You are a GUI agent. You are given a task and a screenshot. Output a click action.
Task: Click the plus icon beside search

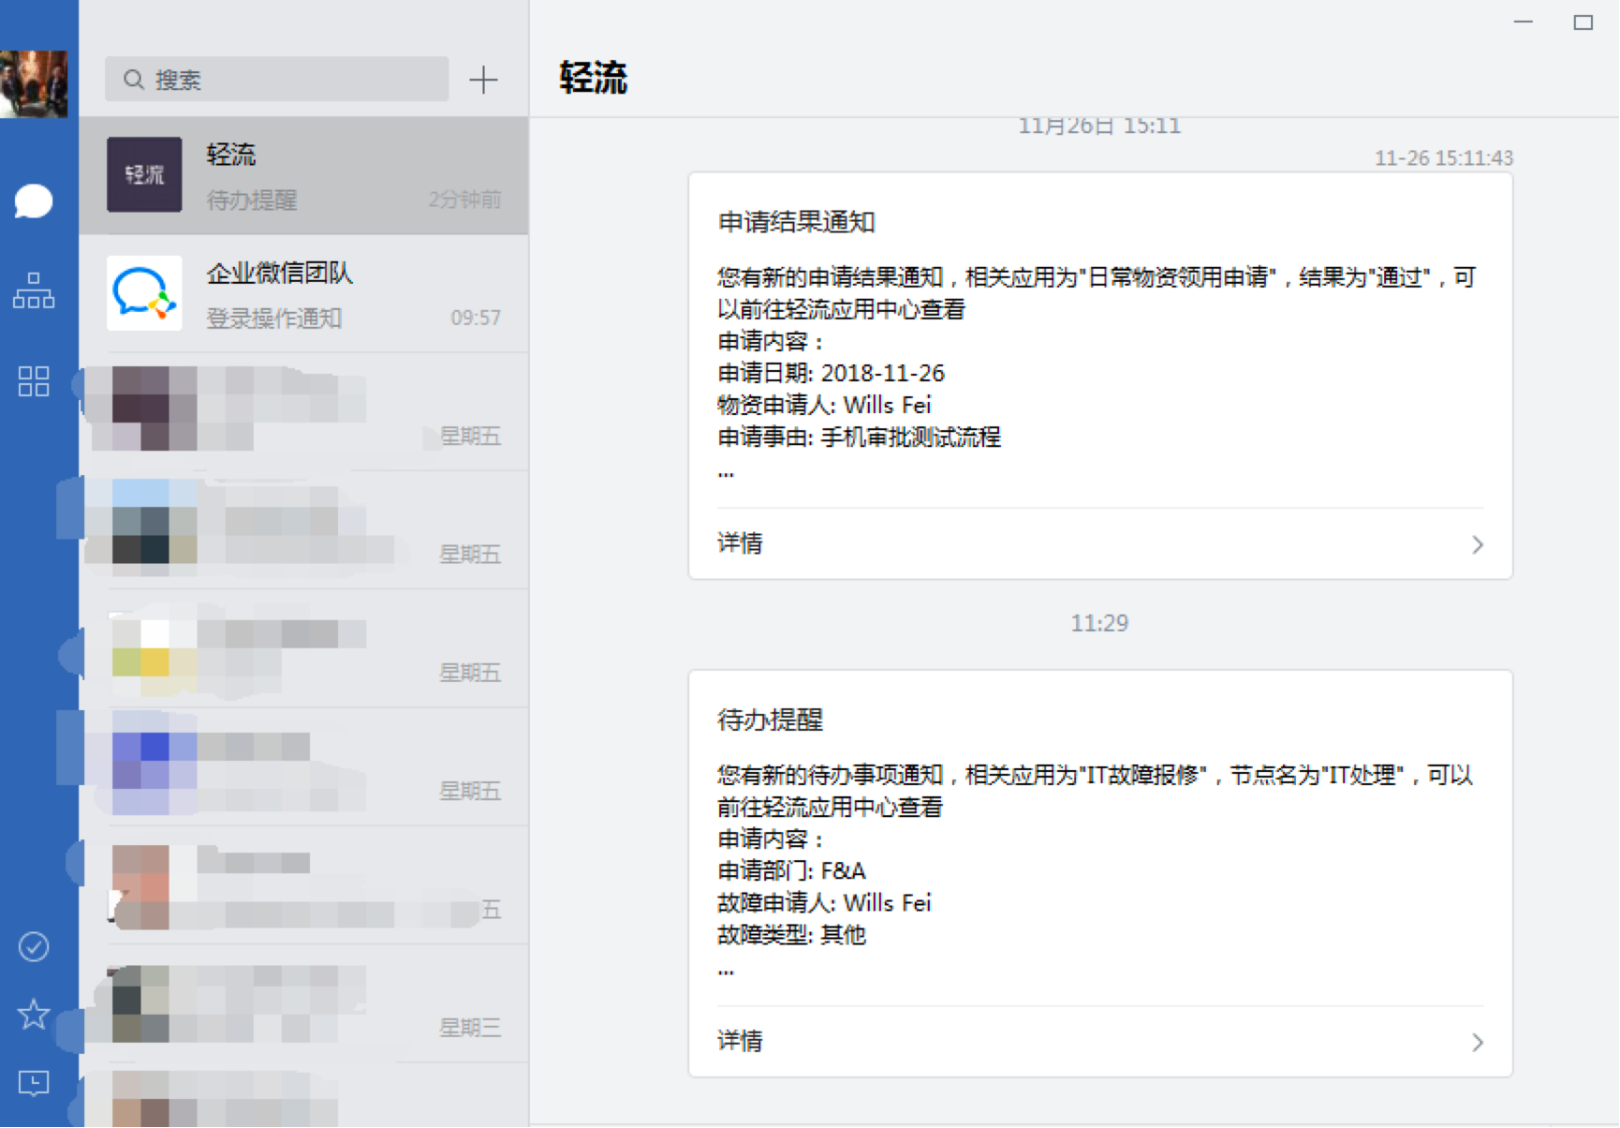(483, 80)
